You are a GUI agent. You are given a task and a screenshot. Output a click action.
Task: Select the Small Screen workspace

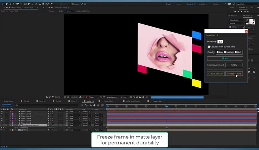(x=203, y=4)
